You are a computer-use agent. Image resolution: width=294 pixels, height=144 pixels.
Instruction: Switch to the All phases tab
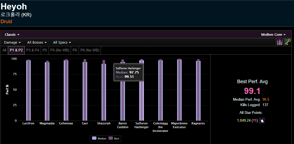pos(4,50)
